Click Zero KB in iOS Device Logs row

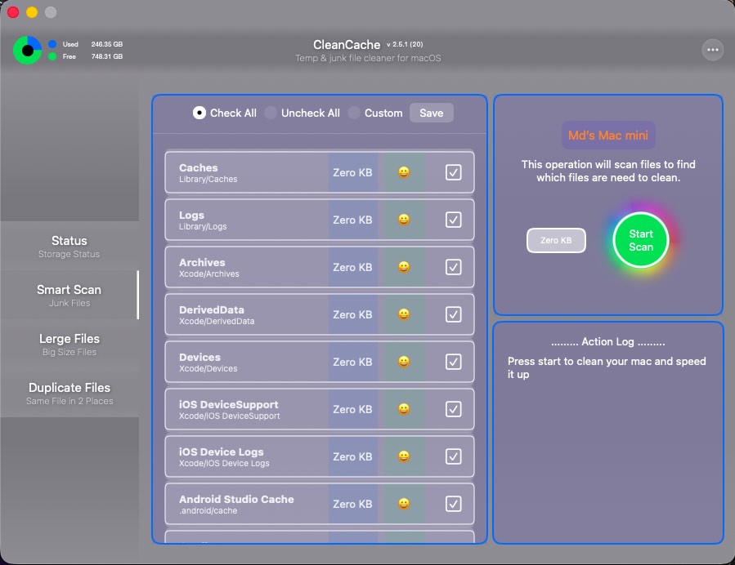click(352, 457)
